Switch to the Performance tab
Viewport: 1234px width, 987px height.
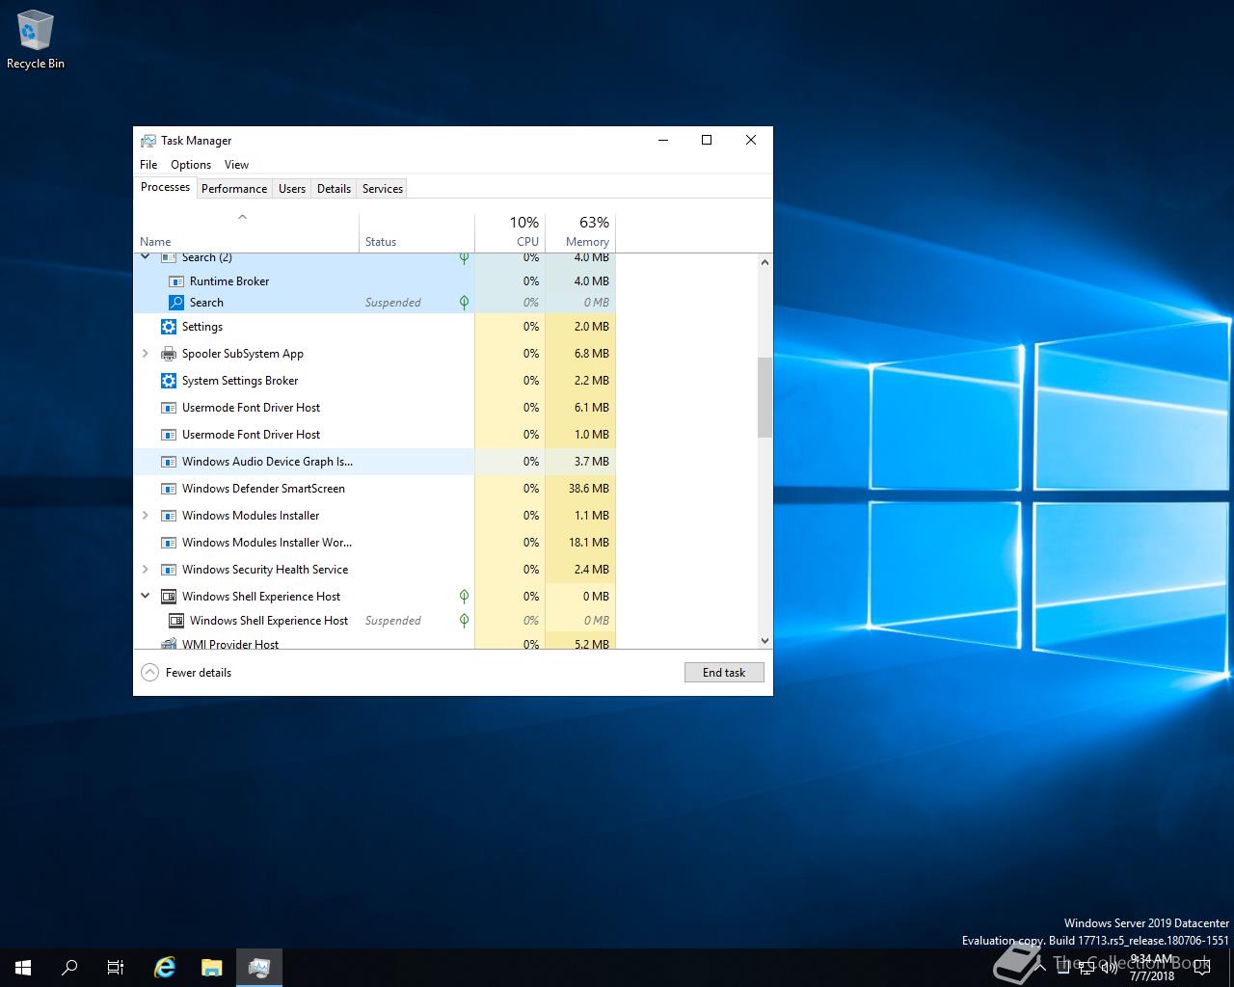234,189
